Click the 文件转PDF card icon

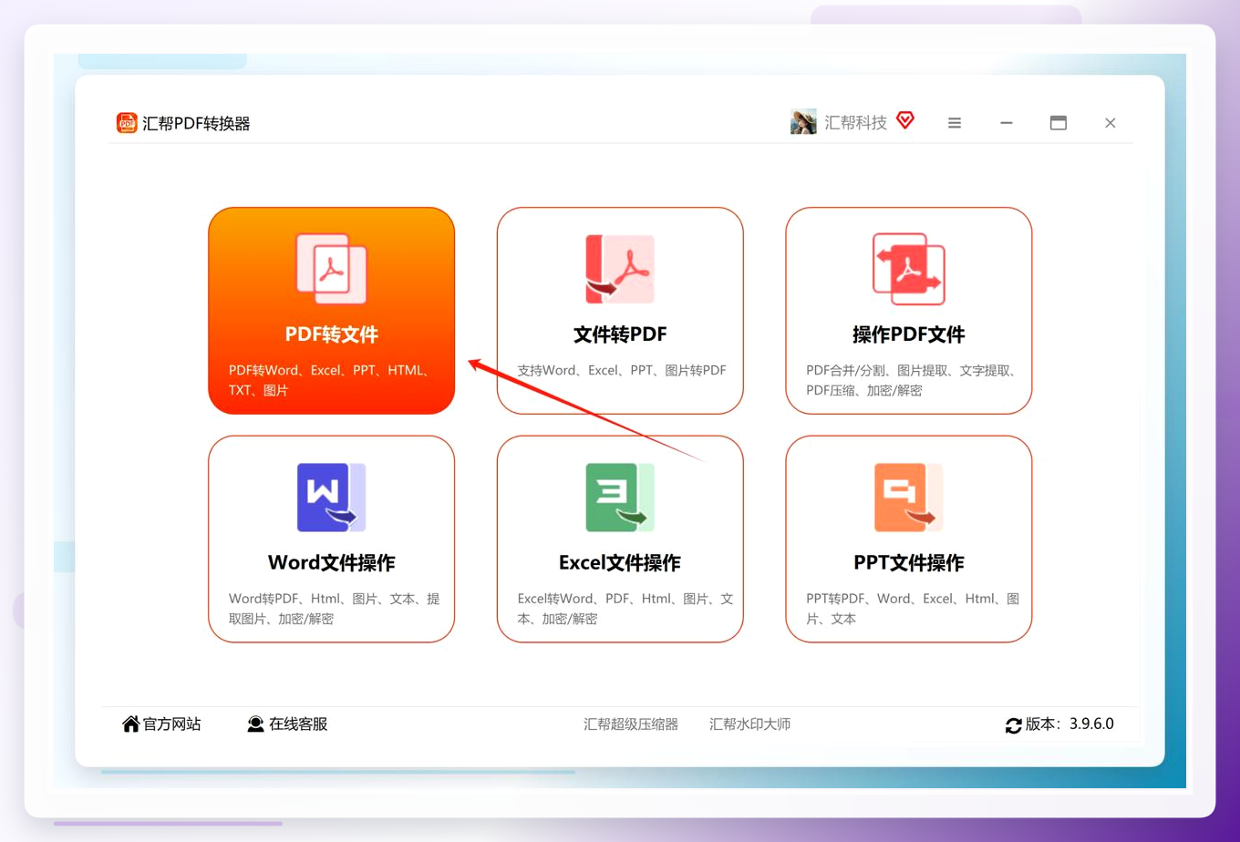pos(620,269)
